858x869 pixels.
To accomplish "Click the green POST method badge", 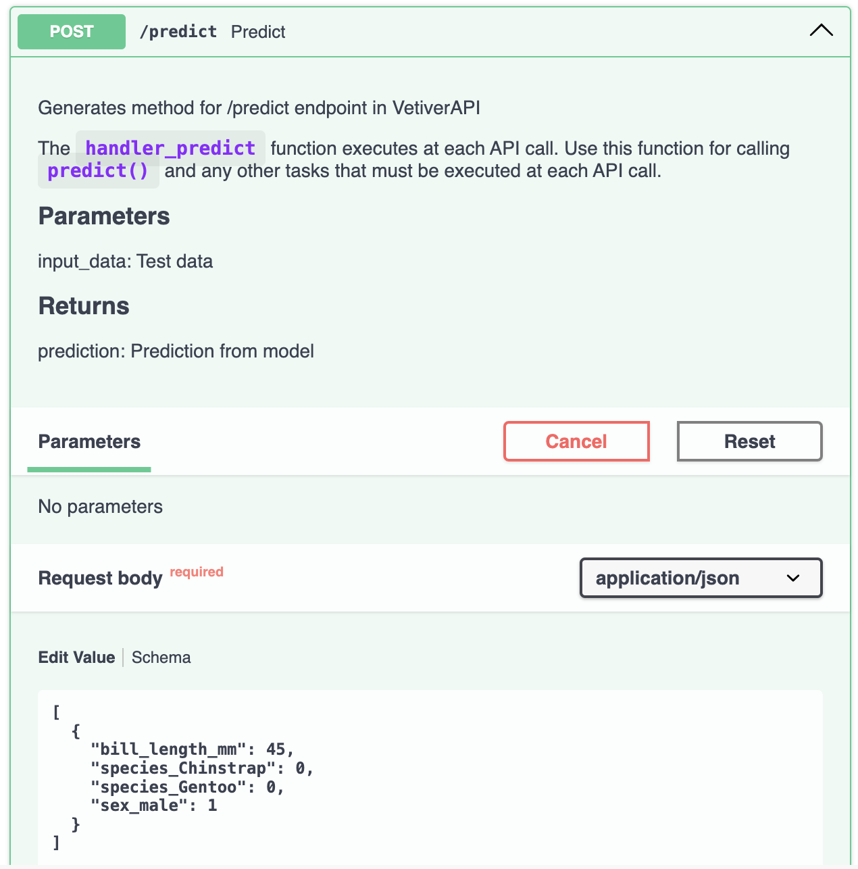I will (72, 32).
